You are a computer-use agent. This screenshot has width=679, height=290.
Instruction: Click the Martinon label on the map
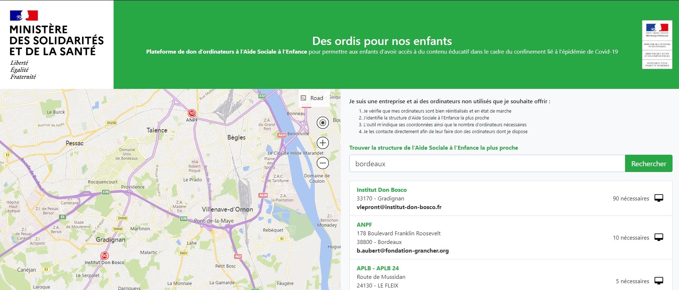[140, 228]
